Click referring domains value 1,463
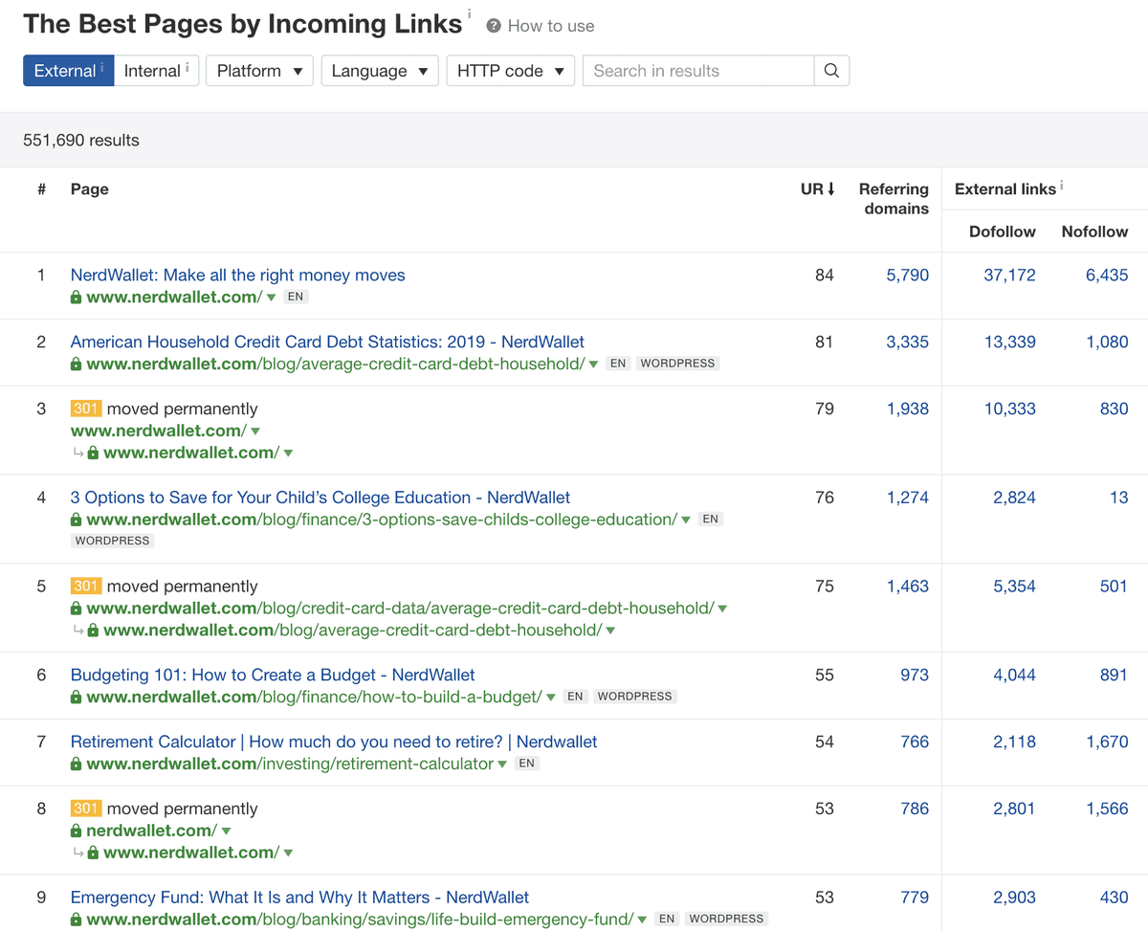This screenshot has height=931, width=1148. click(x=908, y=587)
